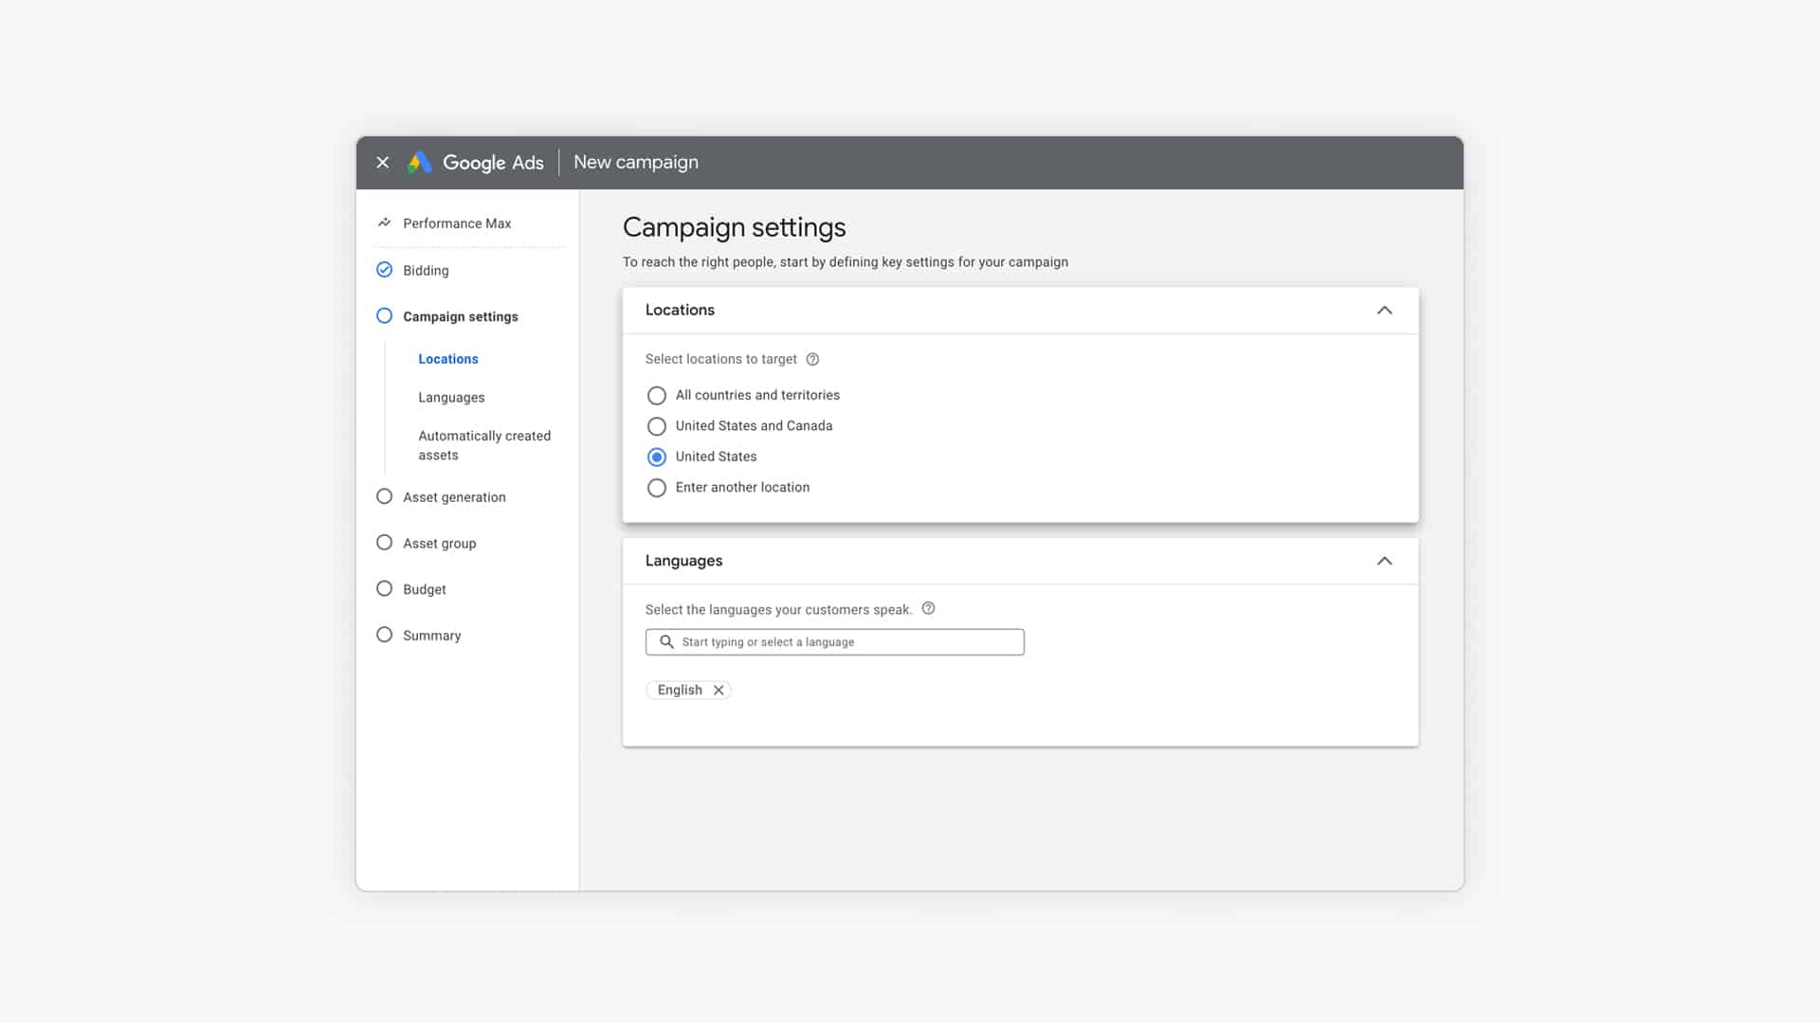Image resolution: width=1820 pixels, height=1023 pixels.
Task: Click the Campaign settings step circle
Action: [384, 316]
